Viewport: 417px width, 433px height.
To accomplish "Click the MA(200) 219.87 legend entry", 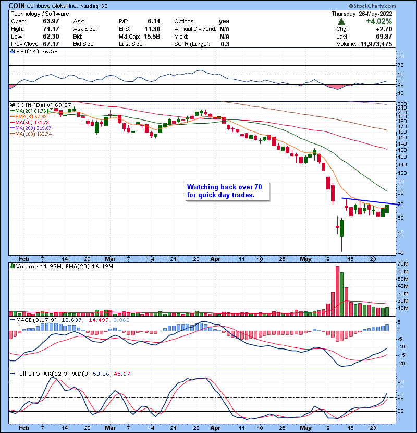I will [x=30, y=128].
